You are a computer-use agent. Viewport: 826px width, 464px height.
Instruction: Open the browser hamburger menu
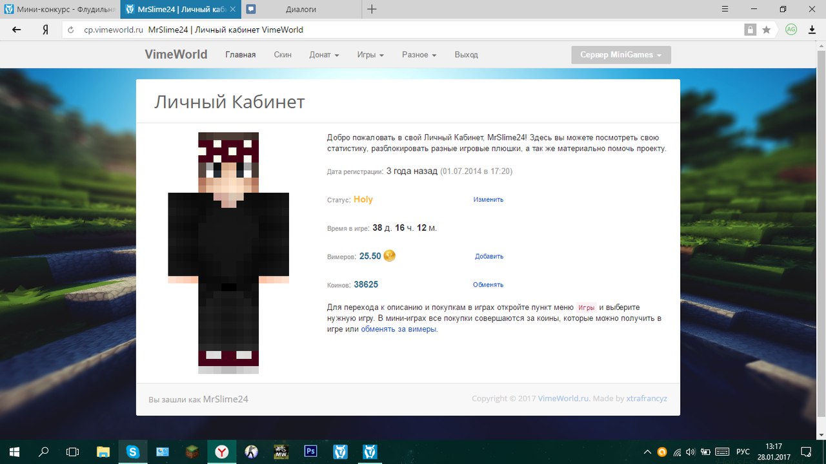coord(726,9)
